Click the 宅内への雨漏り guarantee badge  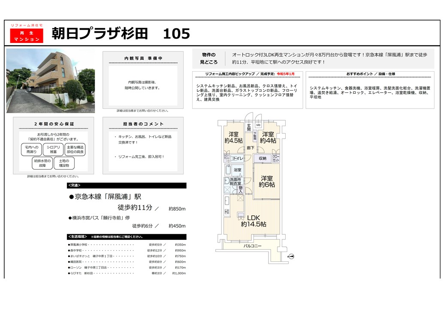click(x=31, y=149)
